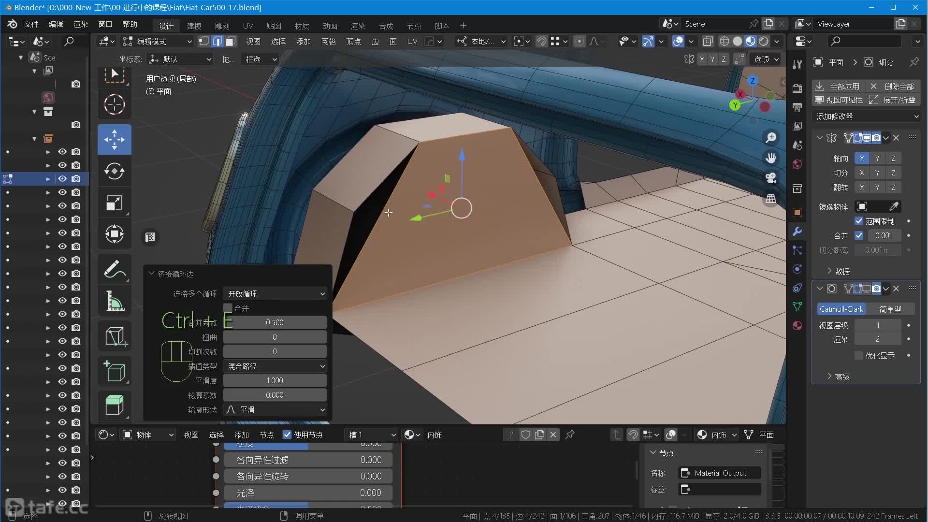The image size is (928, 522).
Task: Select the Measure tool
Action: pyautogui.click(x=114, y=301)
